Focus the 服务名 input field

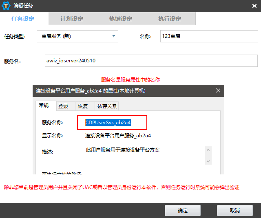tap(151, 61)
